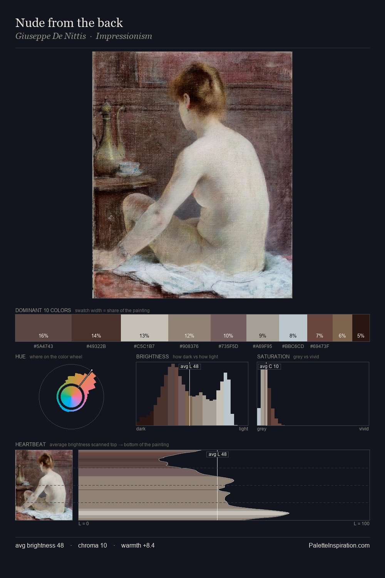
Task: Select the 14% swatch #49322B
Action: pyautogui.click(x=96, y=328)
